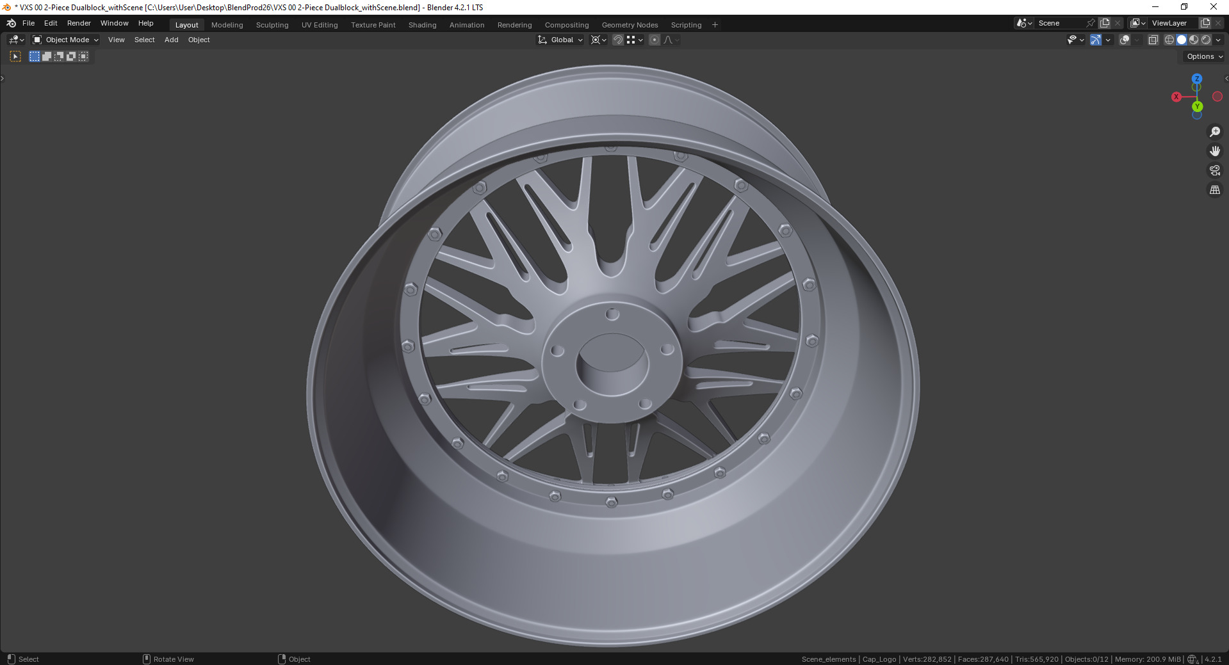Click the Y axis on navigation gizmo
The width and height of the screenshot is (1229, 665).
pos(1197,106)
